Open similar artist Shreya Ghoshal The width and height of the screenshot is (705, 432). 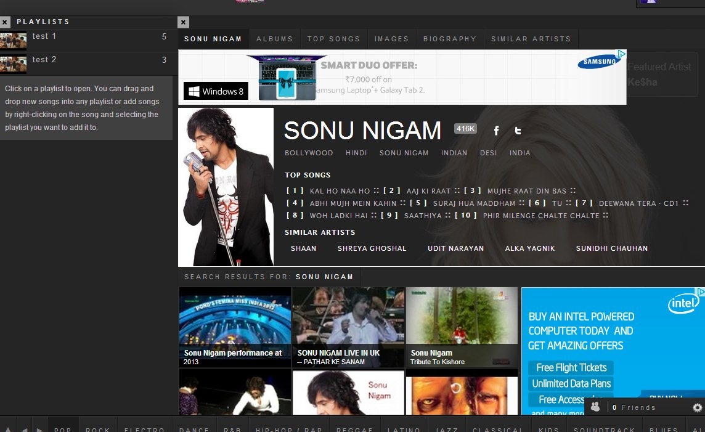(372, 248)
